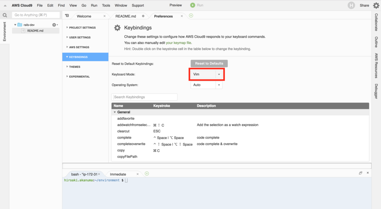Switch to the README.md tab
This screenshot has height=209, width=381.
click(126, 16)
